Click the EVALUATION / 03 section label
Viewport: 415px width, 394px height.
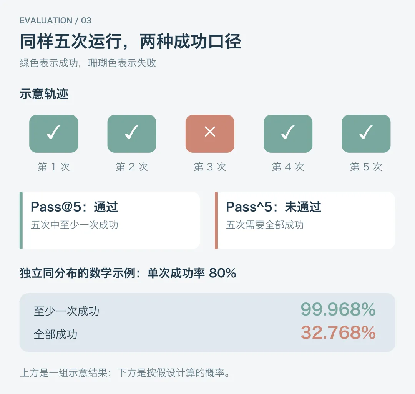56,21
